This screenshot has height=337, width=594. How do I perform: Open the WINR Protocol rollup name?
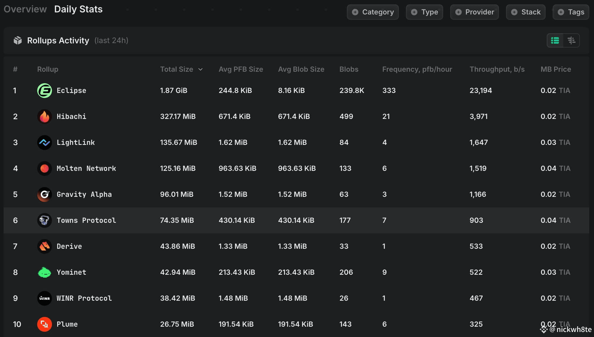(x=84, y=298)
